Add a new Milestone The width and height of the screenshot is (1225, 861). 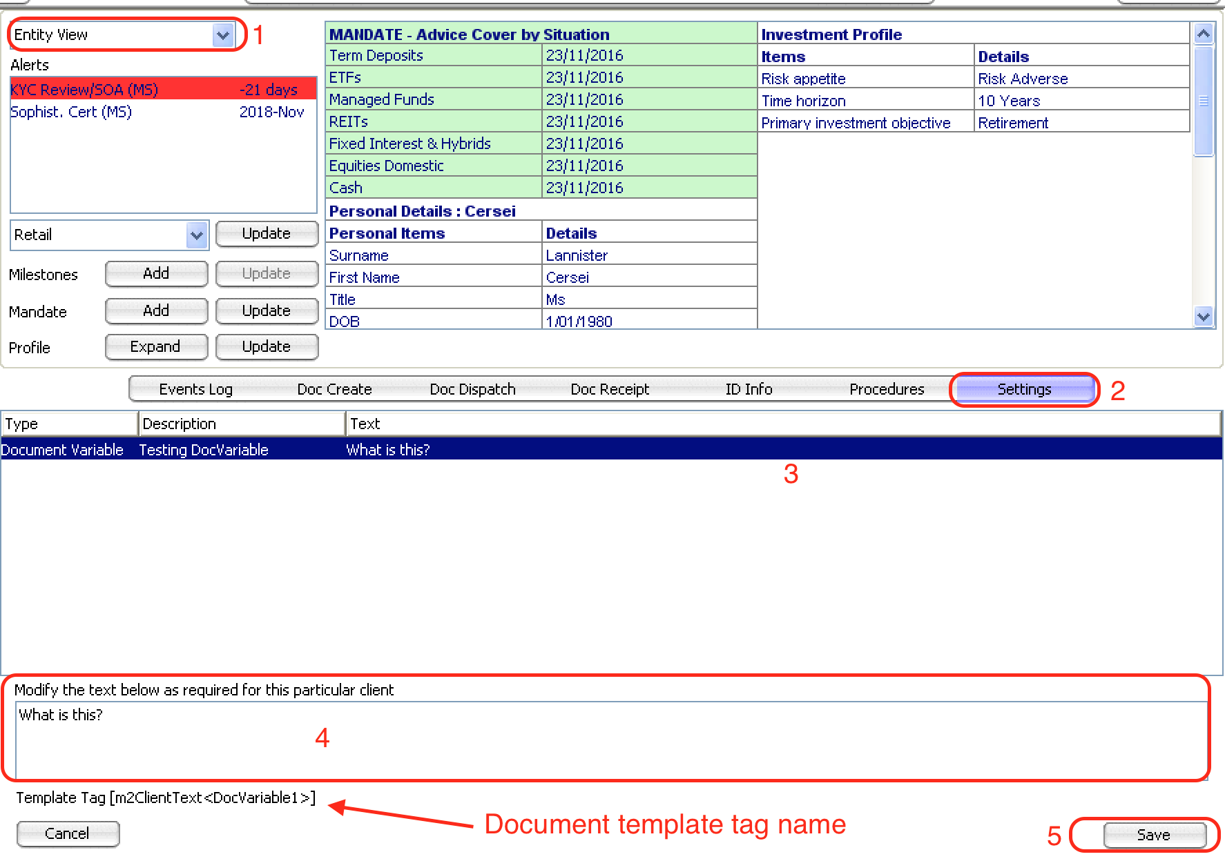click(156, 274)
